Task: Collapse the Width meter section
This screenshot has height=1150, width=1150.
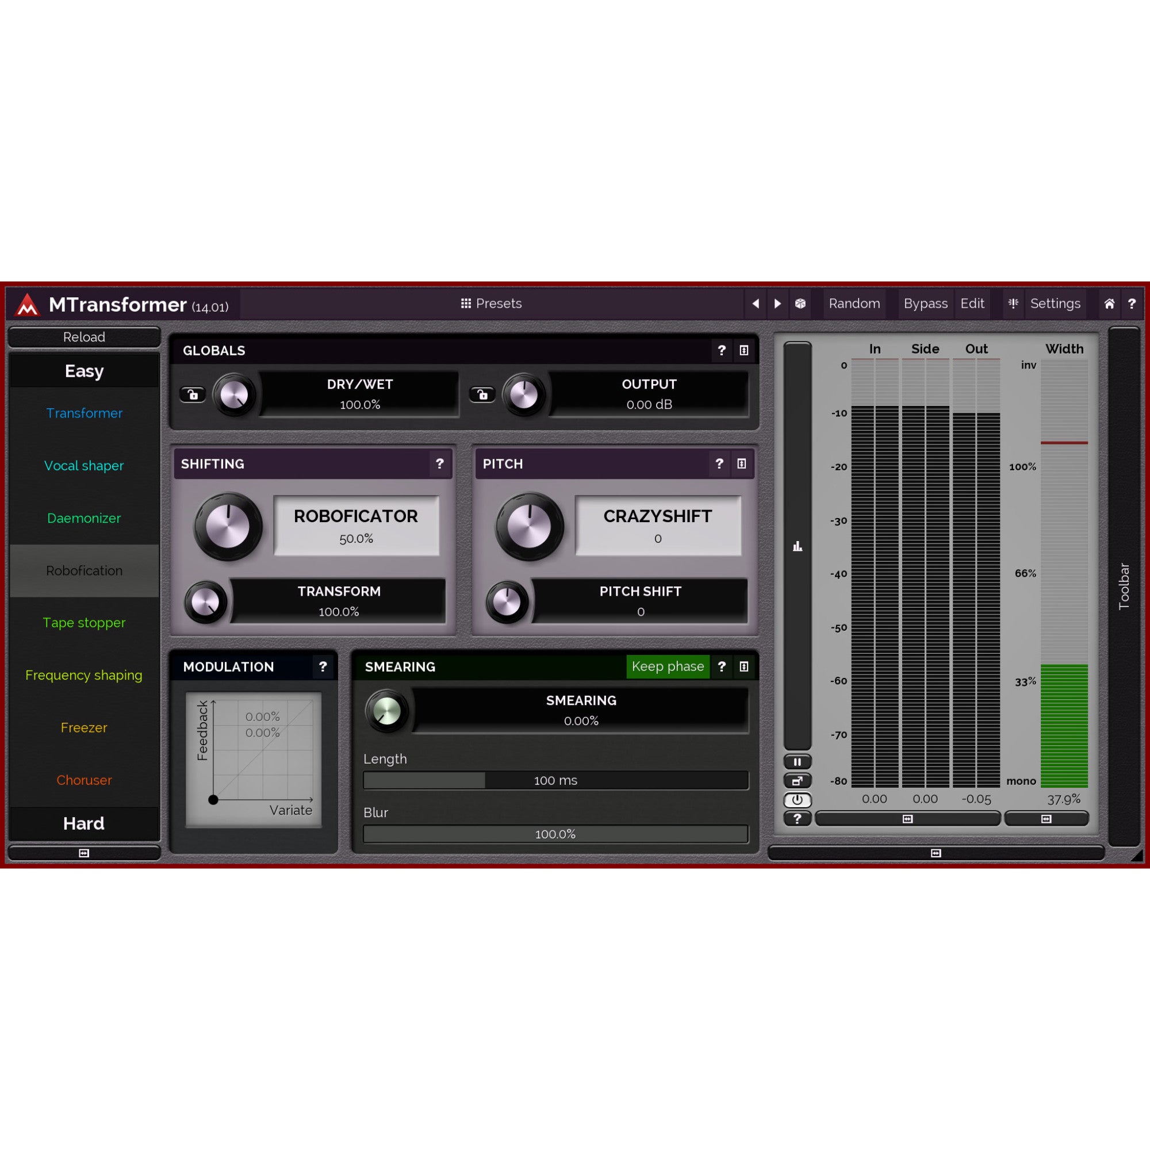Action: click(1046, 819)
